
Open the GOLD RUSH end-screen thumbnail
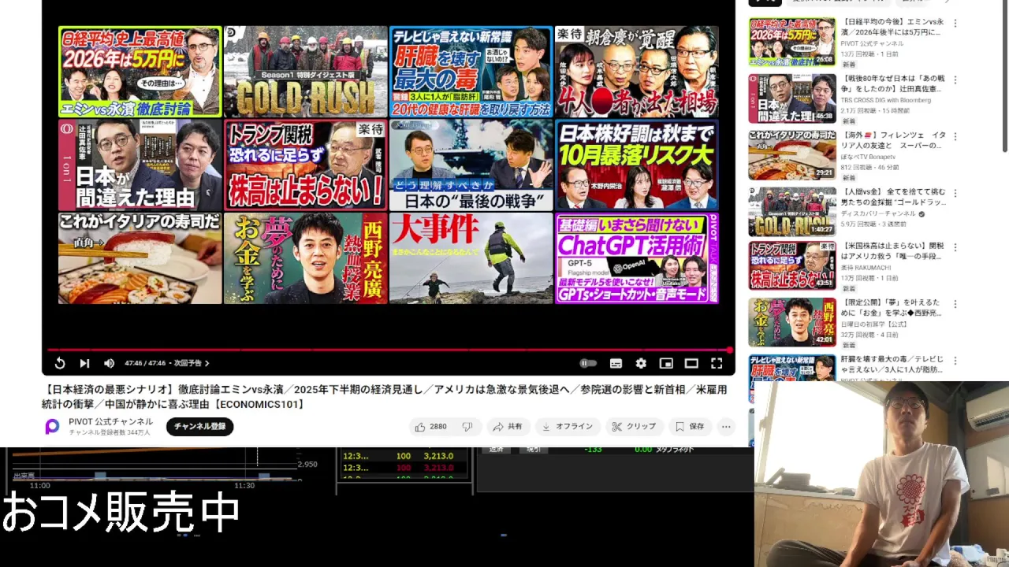click(x=306, y=72)
